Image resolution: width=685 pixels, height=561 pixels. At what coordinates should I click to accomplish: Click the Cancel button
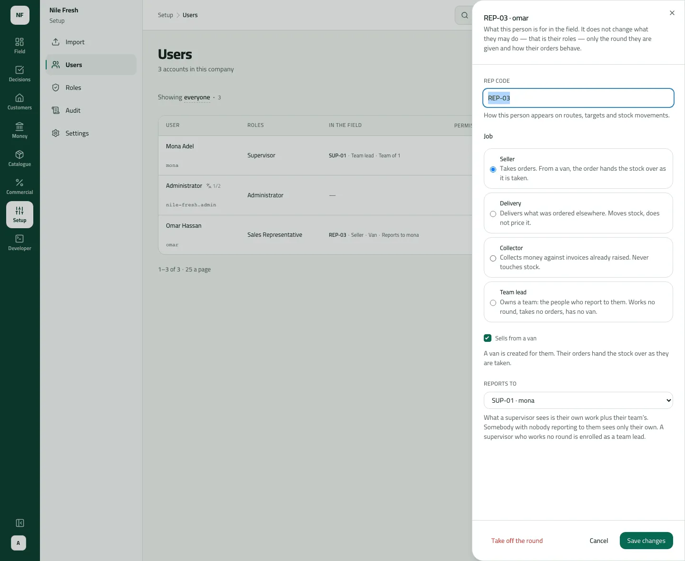(x=599, y=541)
